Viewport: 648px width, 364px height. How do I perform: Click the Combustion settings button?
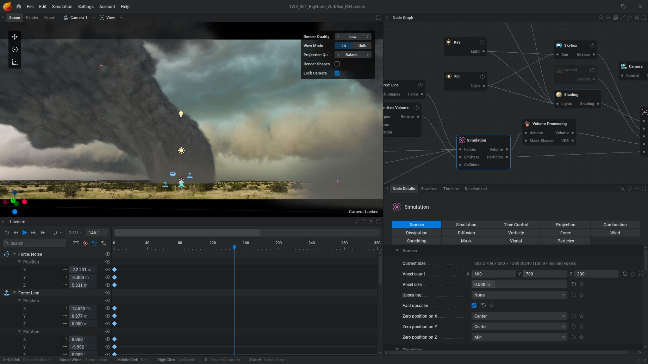615,225
